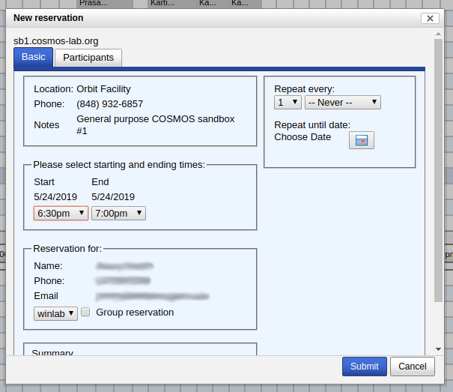
Task: Open the Repeat until date calendar picker
Action: 361,140
